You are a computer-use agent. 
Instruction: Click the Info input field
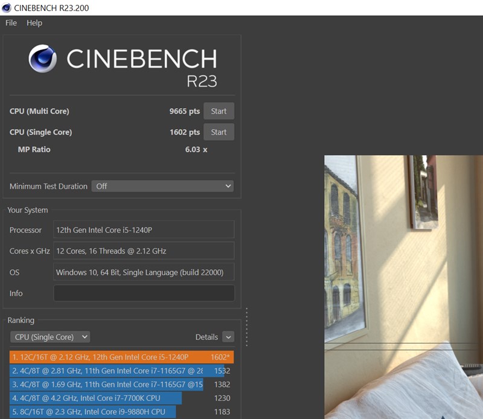144,293
